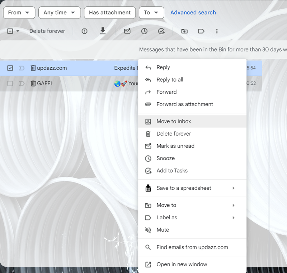
Task: Click the Labels tag icon in toolbar
Action: click(x=201, y=31)
